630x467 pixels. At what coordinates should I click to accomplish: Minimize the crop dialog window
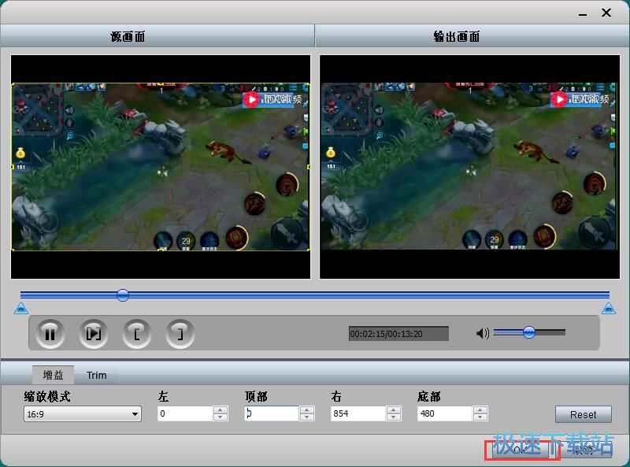point(583,14)
